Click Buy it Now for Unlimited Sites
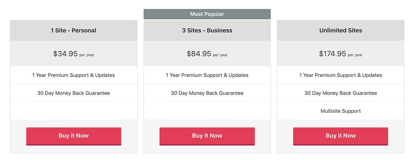This screenshot has width=414, height=160. click(341, 136)
